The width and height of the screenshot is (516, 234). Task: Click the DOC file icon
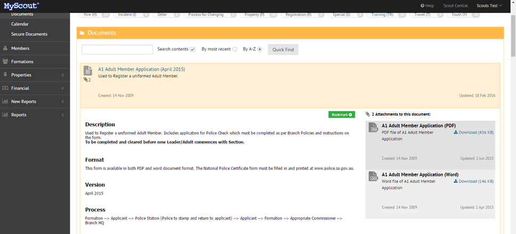point(373,176)
